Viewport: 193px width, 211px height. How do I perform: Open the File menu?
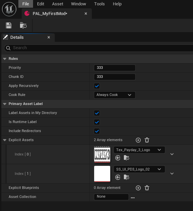click(26, 4)
